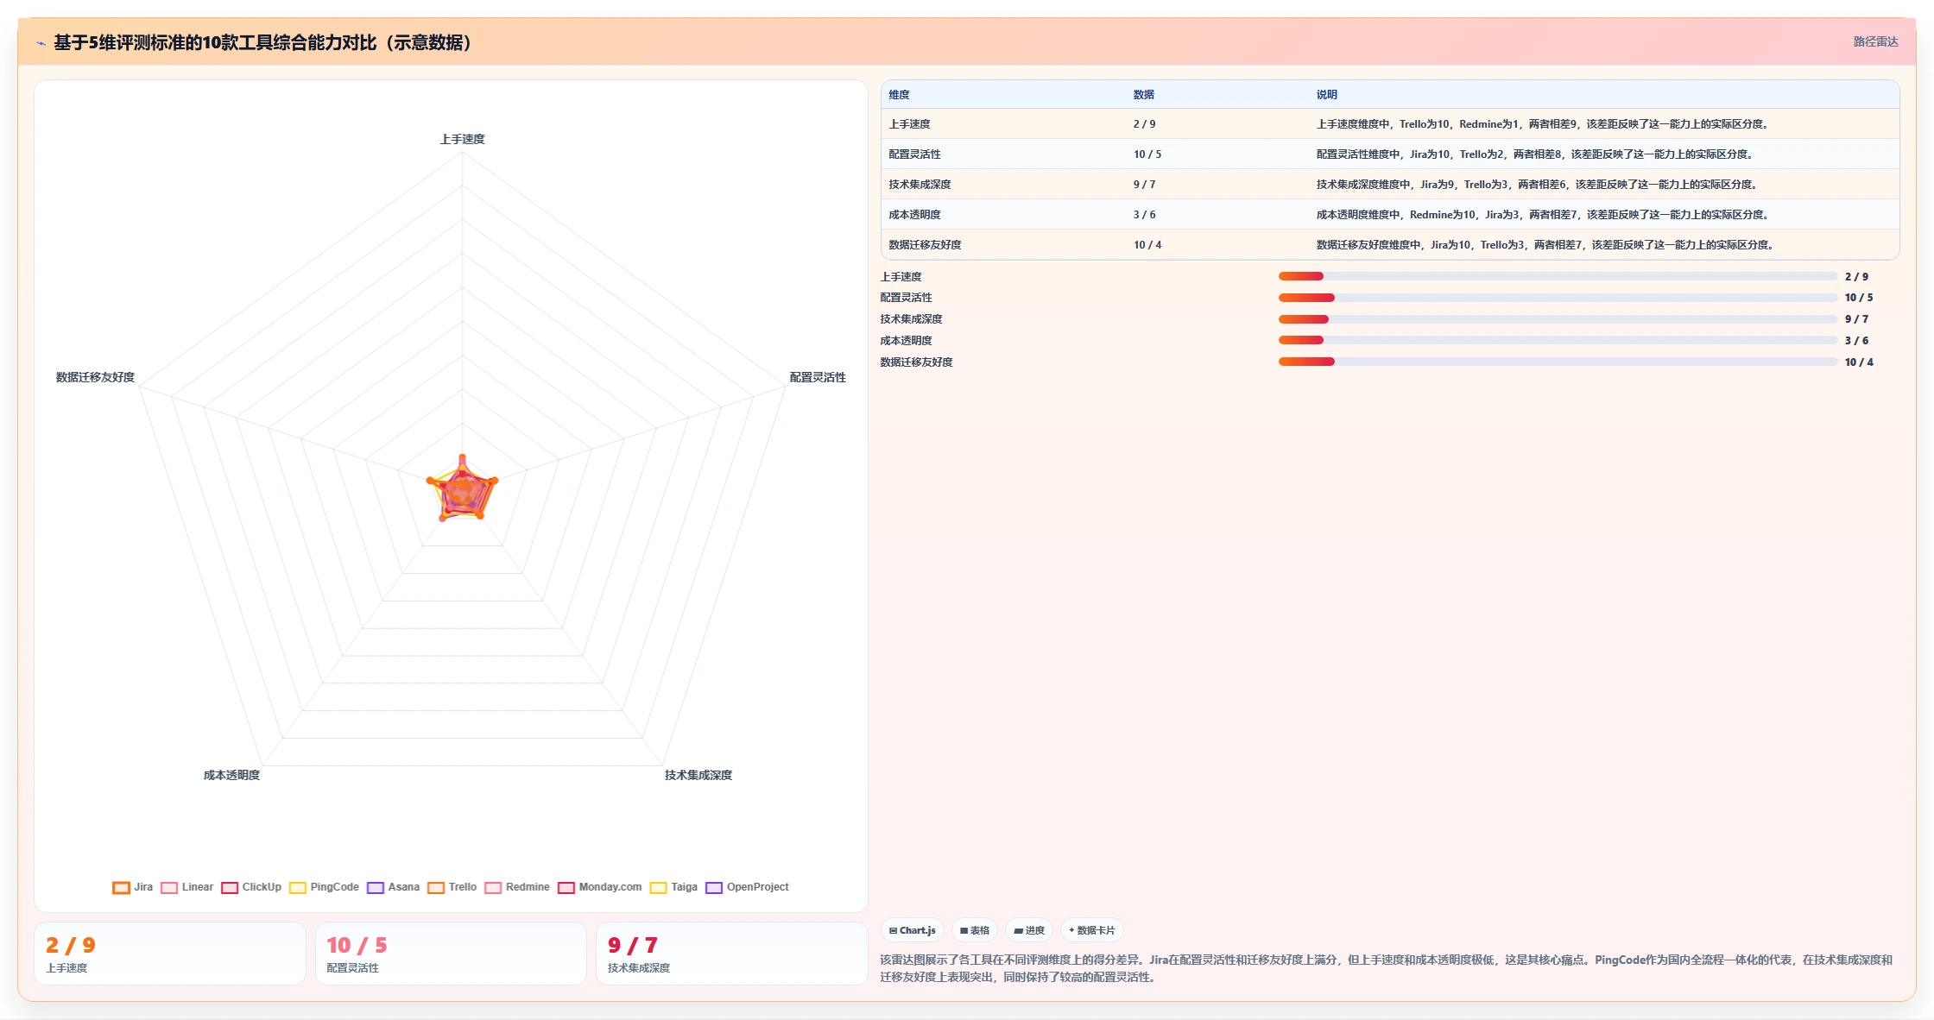The height and width of the screenshot is (1020, 1934).
Task: Select the 成本透明度 table row label
Action: pos(914,215)
